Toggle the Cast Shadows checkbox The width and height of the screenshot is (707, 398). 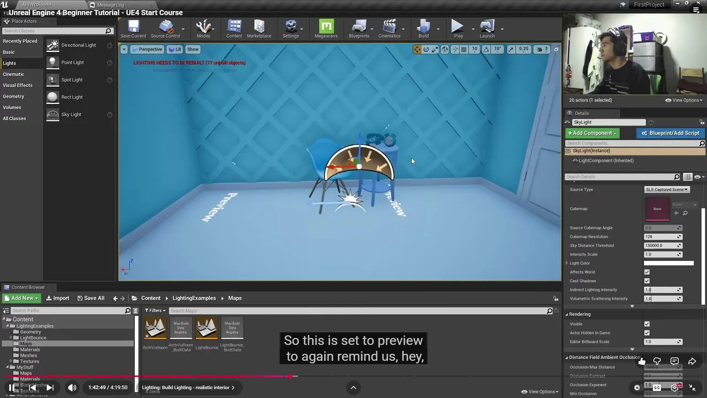[x=647, y=281]
